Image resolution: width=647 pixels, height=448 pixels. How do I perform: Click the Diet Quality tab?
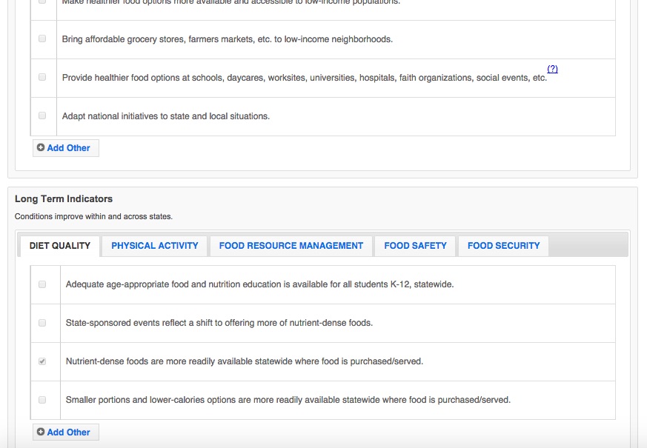click(x=60, y=246)
